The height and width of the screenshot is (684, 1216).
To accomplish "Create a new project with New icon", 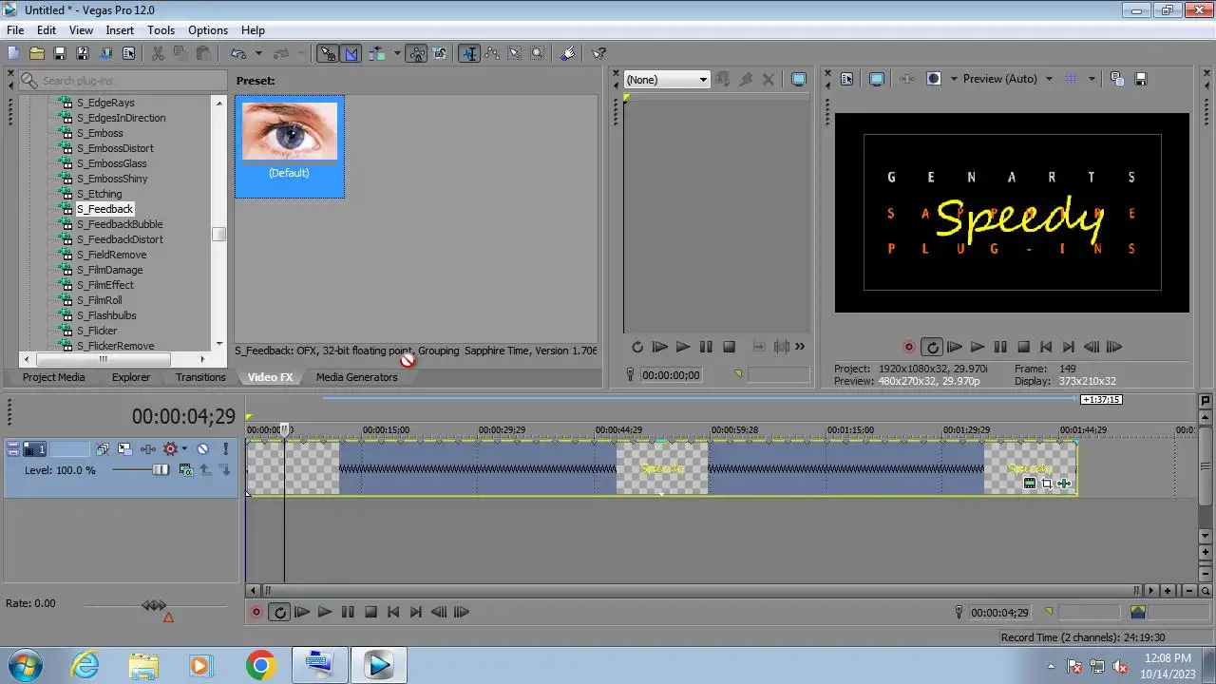I will pos(13,54).
